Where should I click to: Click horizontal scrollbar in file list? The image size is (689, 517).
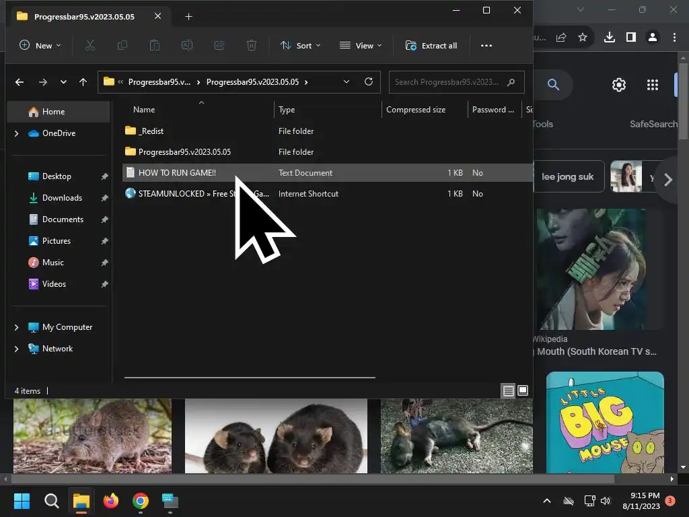[250, 377]
